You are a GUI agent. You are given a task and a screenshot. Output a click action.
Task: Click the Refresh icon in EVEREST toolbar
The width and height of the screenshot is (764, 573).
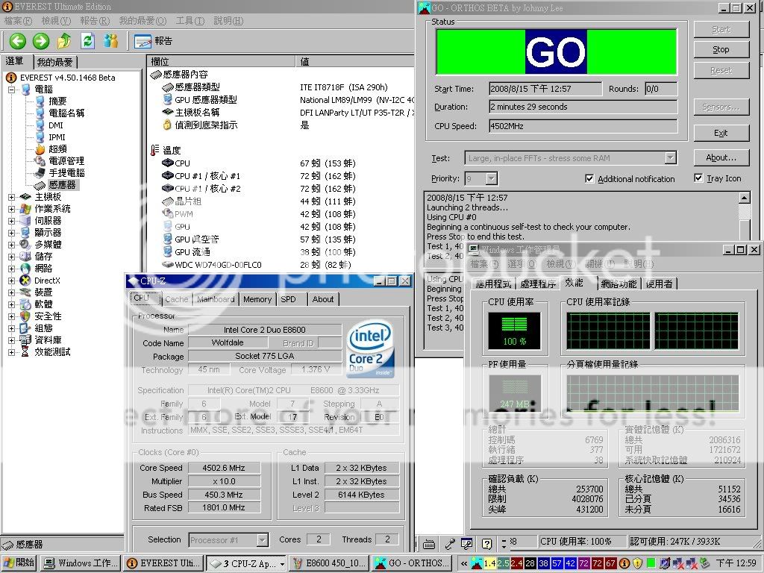pos(87,41)
